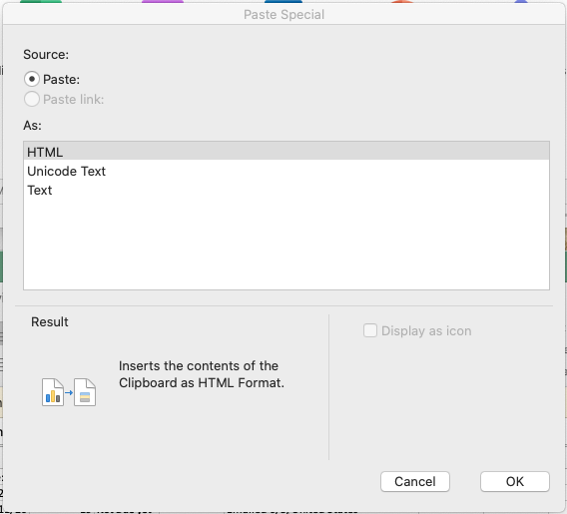Click the Paste Special title bar
Image resolution: width=567 pixels, height=514 pixels.
(x=283, y=14)
